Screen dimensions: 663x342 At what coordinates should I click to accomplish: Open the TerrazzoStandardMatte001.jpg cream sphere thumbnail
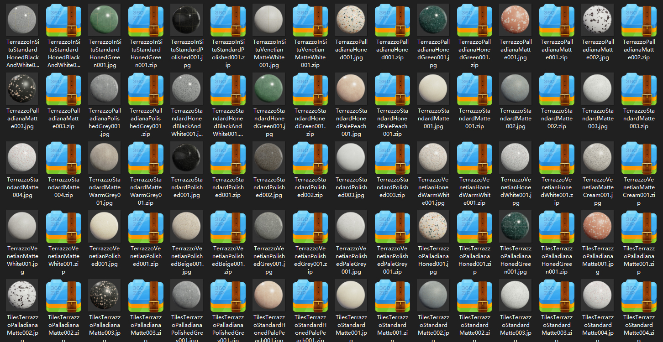click(434, 89)
